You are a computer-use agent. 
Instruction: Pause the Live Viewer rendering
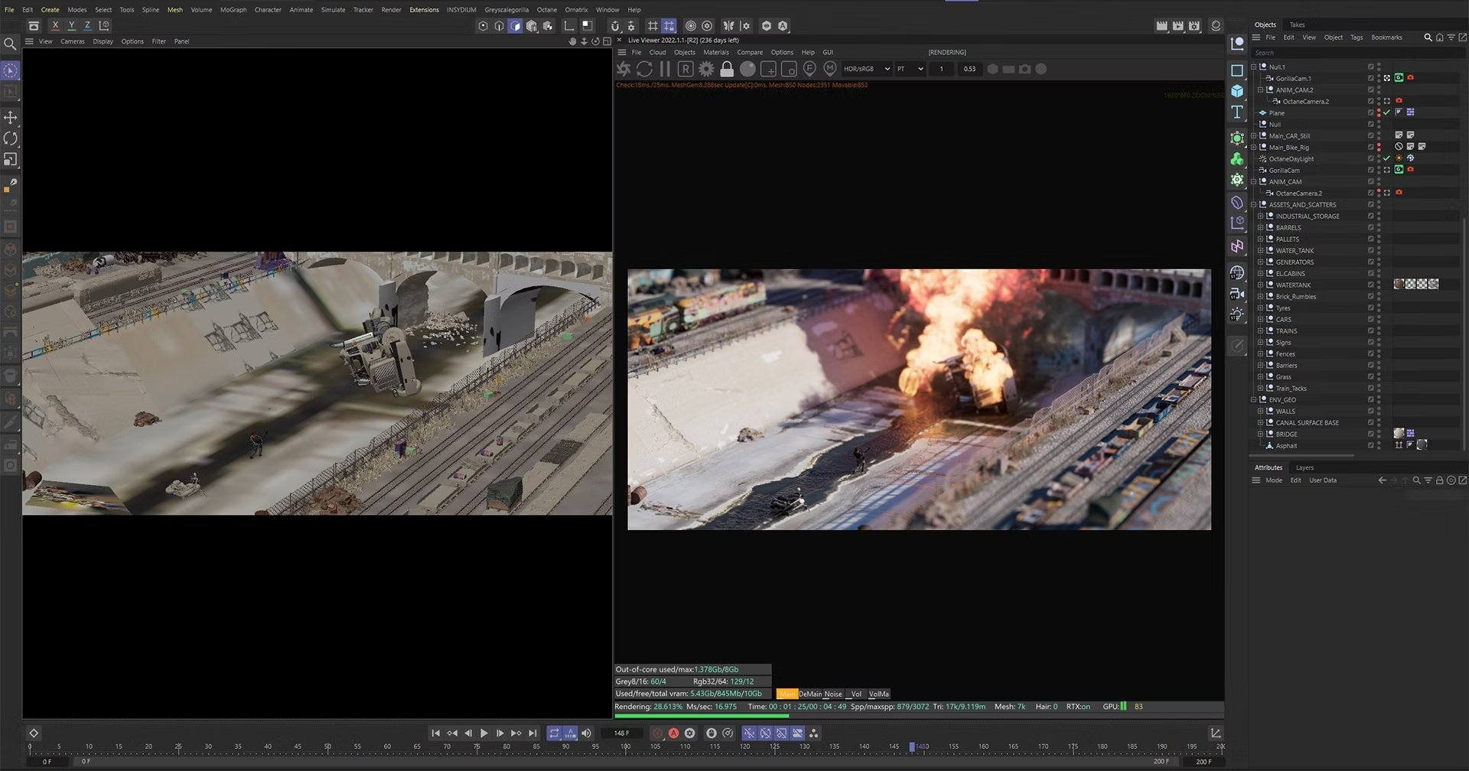pos(665,69)
